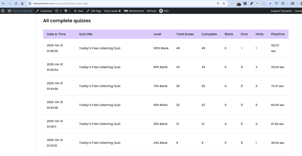The width and height of the screenshot is (302, 156).
Task: Select quiz title in the 01:48:39 row
Action: click(x=100, y=48)
